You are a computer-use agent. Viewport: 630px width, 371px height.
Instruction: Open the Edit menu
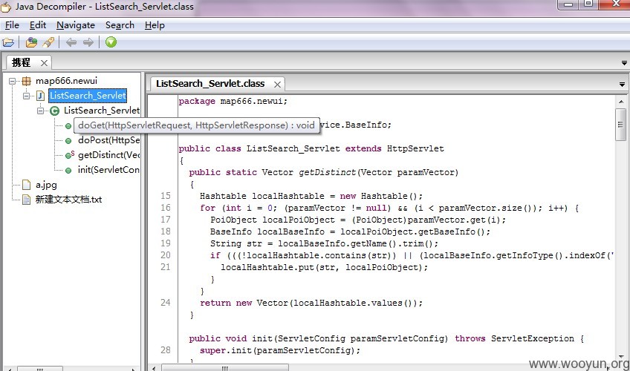coord(38,25)
